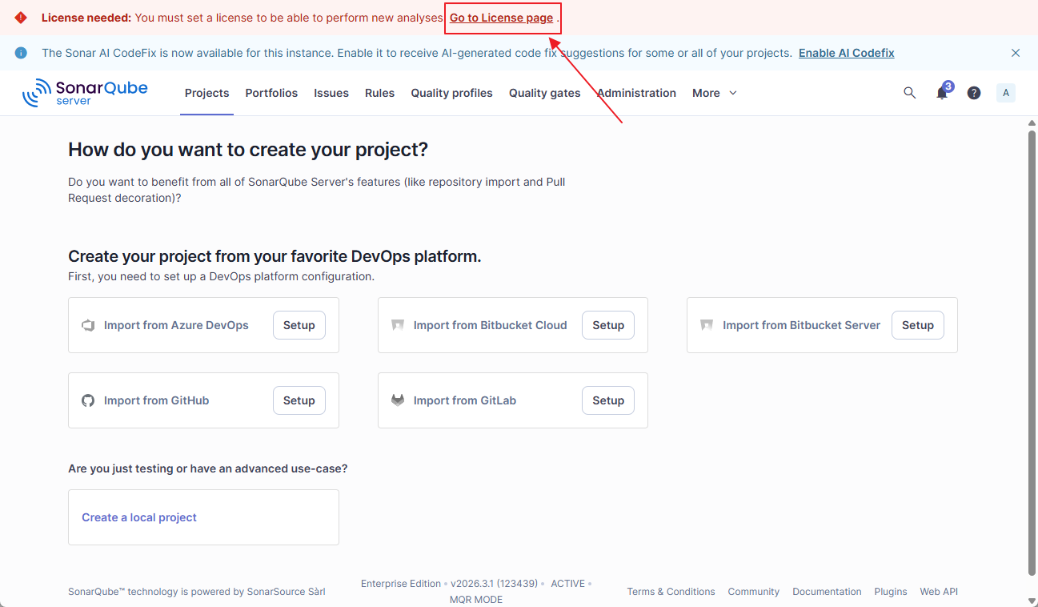Open the Community footer link
The image size is (1038, 607).
pos(753,592)
